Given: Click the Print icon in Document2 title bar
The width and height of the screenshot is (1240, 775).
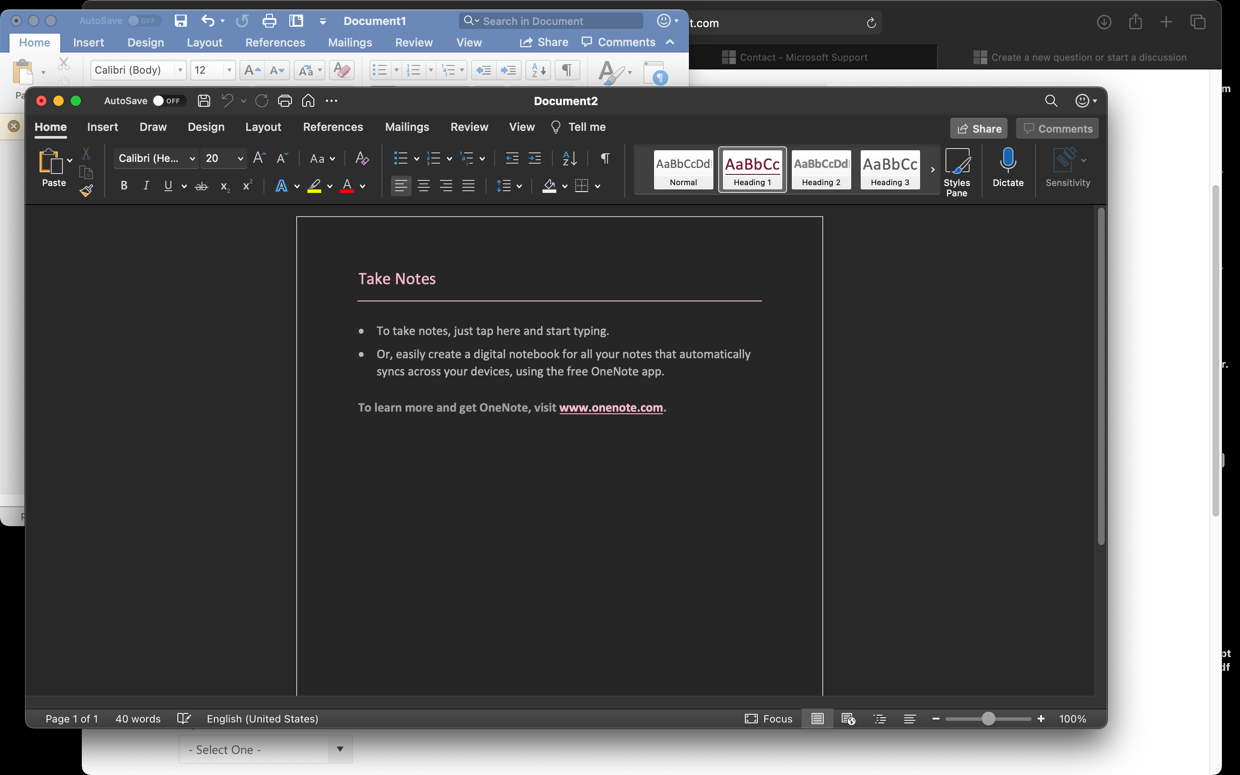Looking at the screenshot, I should point(285,101).
